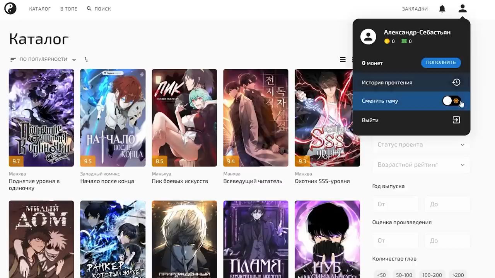Reverse sort order with arrows icon

86,59
